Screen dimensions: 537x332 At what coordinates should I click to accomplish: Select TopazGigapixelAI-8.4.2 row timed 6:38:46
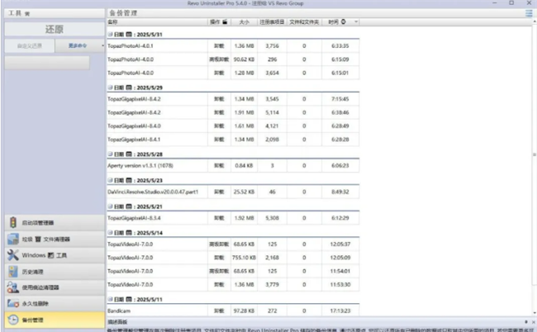point(233,112)
